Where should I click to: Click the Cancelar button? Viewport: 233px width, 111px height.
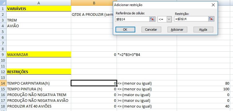click(x=151, y=30)
